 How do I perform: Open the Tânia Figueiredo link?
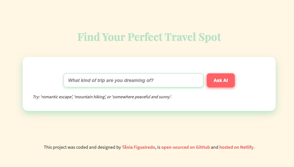coord(139,147)
